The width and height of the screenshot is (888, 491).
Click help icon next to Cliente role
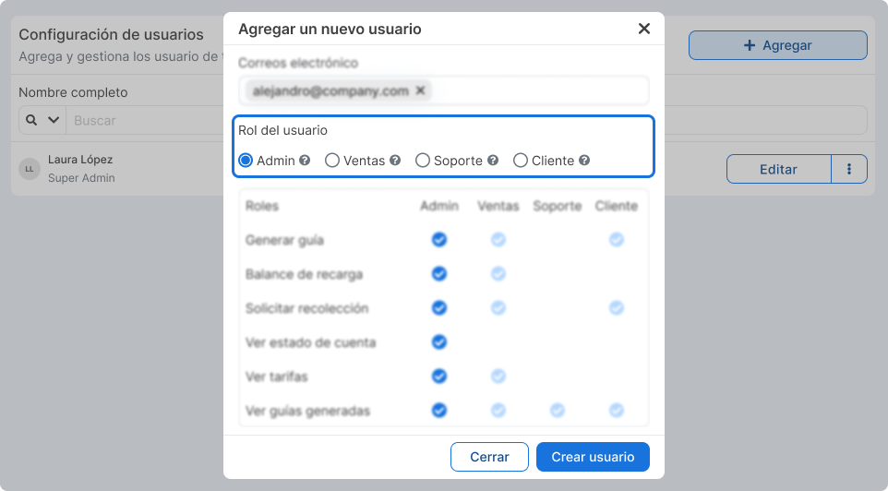[x=584, y=161]
